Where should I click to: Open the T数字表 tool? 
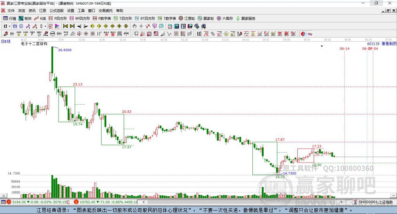click(167, 19)
